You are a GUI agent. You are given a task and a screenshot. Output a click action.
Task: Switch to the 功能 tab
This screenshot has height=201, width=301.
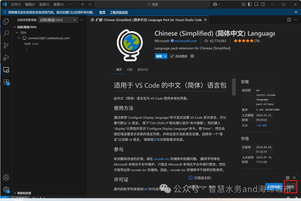(130, 70)
